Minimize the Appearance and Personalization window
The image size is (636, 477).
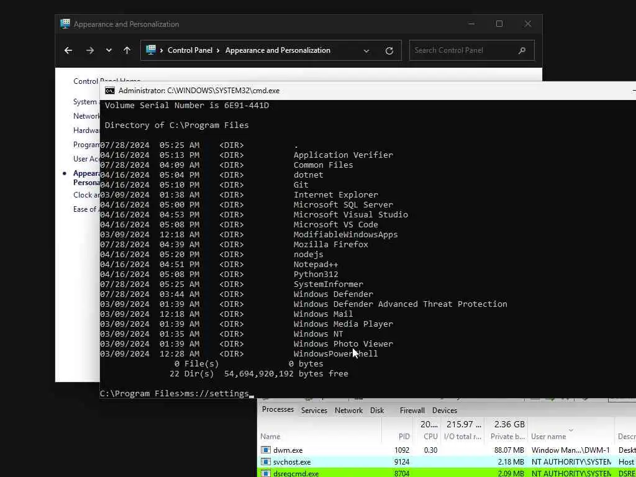coord(471,24)
